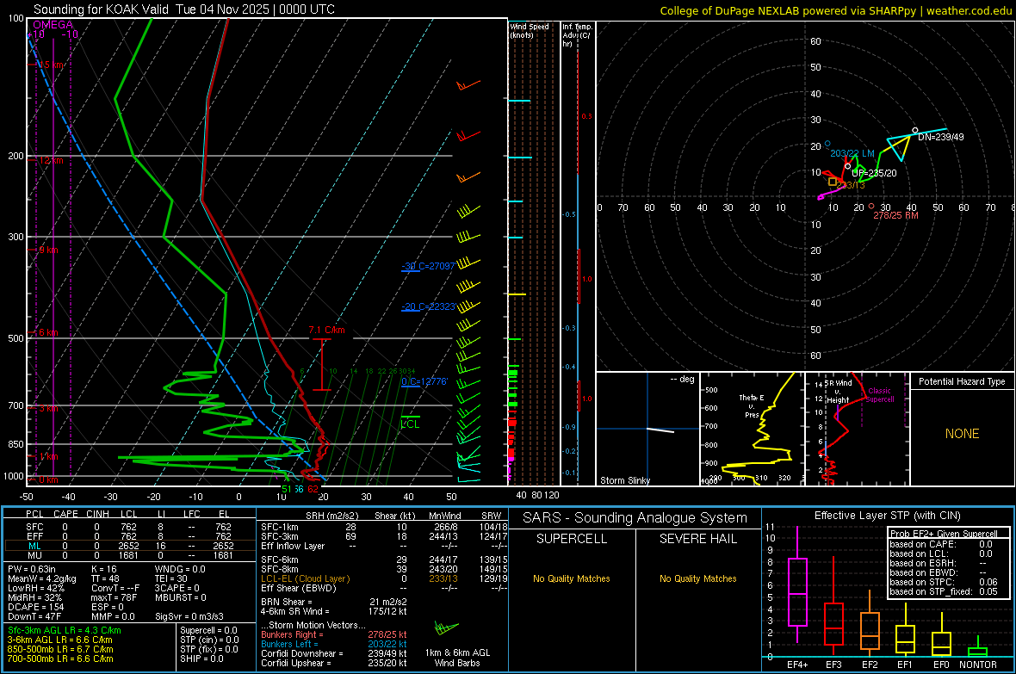Click the 'Inf. Temp. Adv.' panel header
Screen dimensions: 1016x674
pyautogui.click(x=577, y=35)
